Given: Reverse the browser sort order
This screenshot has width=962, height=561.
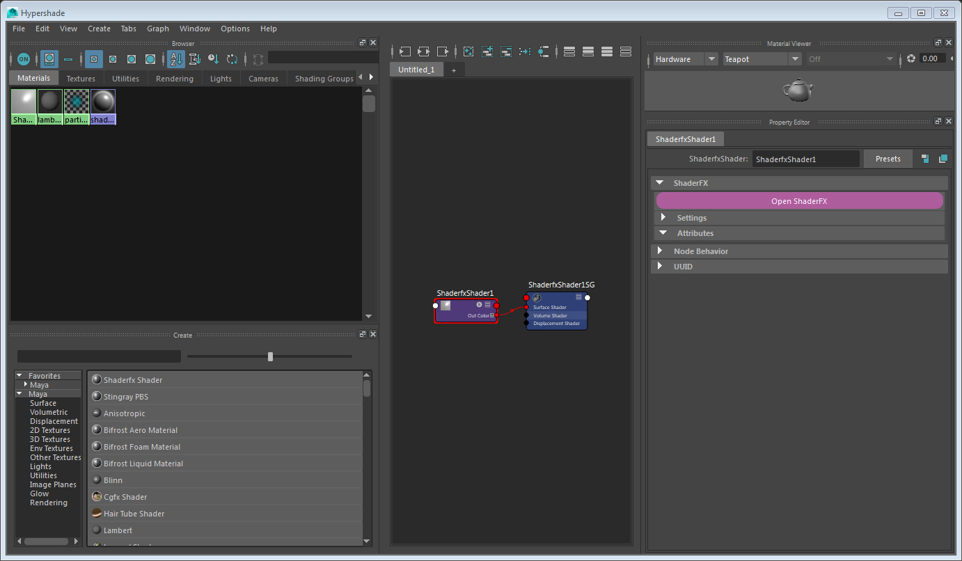Looking at the screenshot, I should click(232, 59).
